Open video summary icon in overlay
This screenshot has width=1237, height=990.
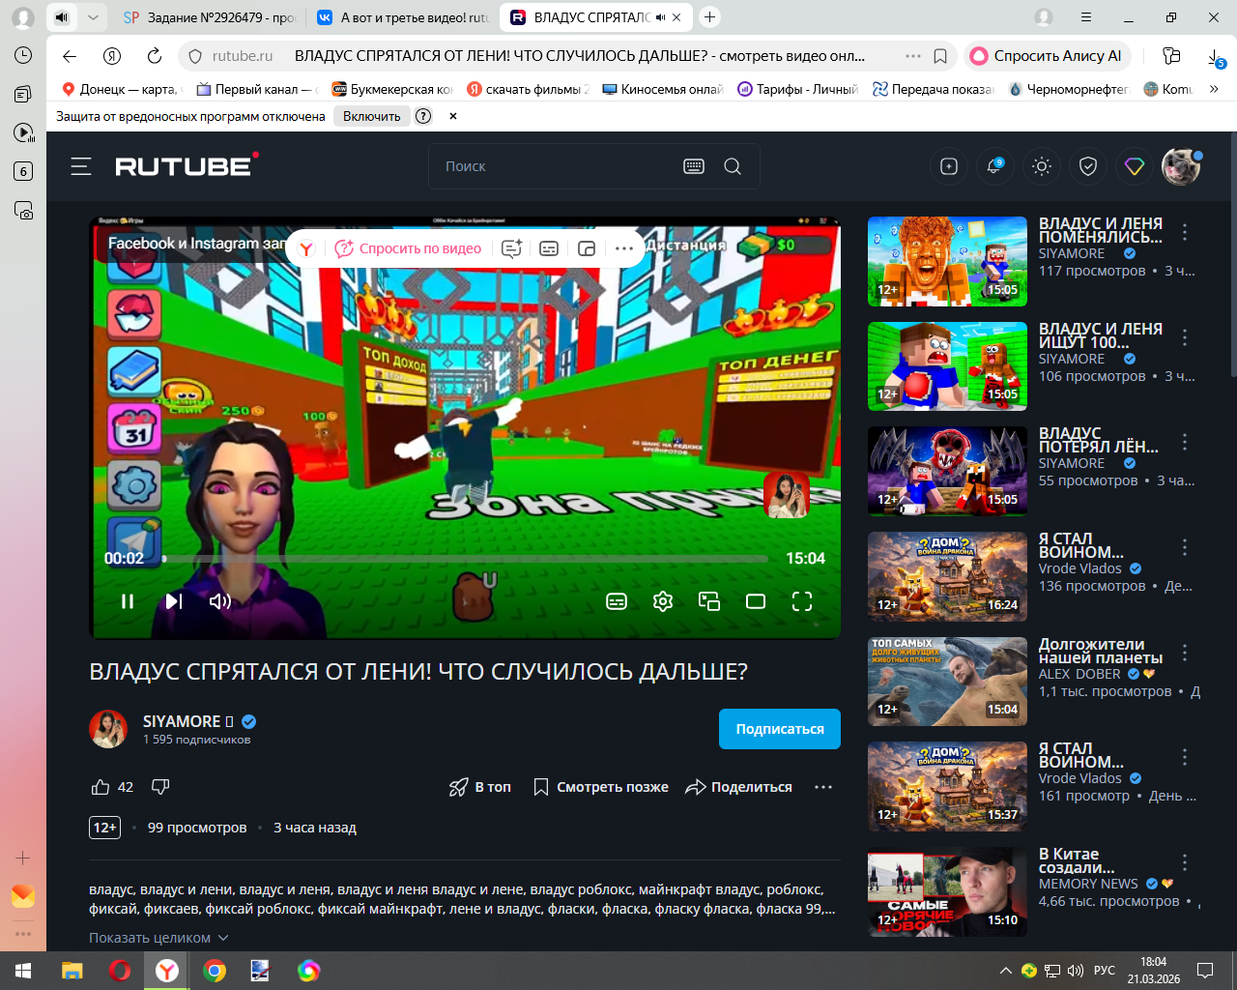tap(512, 248)
